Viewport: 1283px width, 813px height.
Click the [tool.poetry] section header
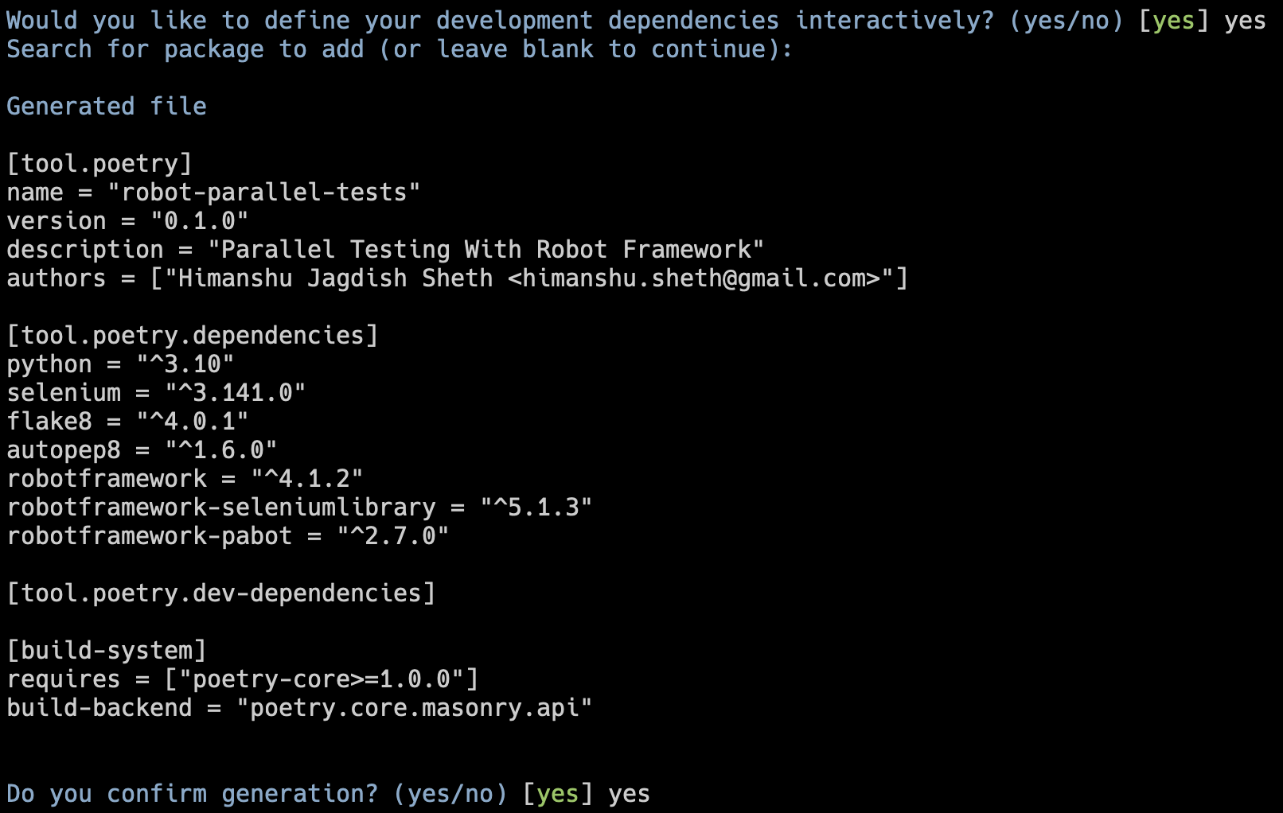(99, 164)
